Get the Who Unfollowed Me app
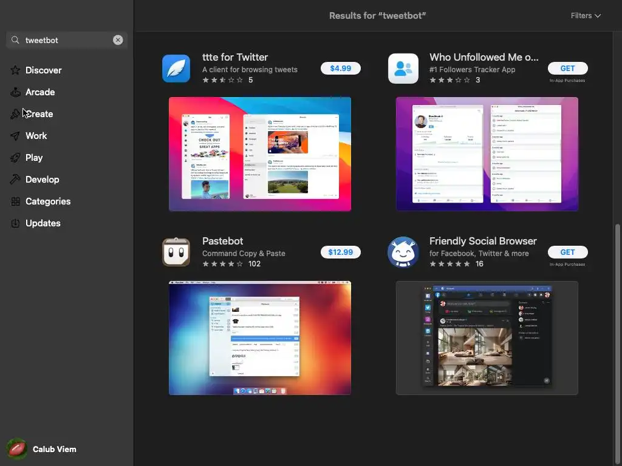The image size is (622, 466). (x=567, y=68)
